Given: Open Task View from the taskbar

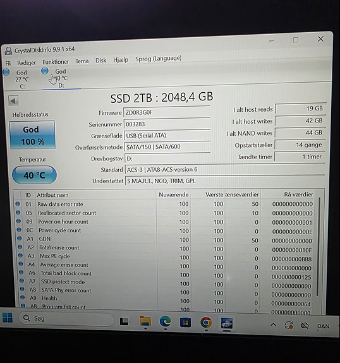Looking at the screenshot, I should [124, 321].
